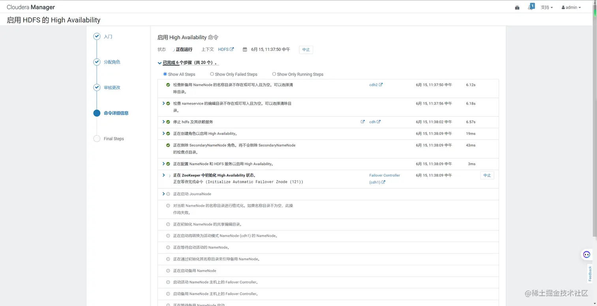Click pending icon of 名称目录进行格式化 step
Viewport: 597px width, 306px height.
coord(168,206)
